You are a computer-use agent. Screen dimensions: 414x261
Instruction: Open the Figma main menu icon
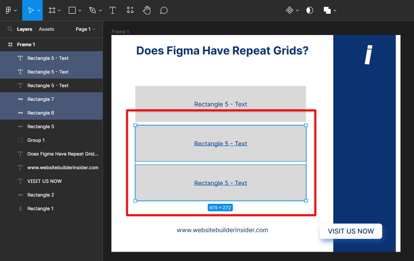[9, 10]
